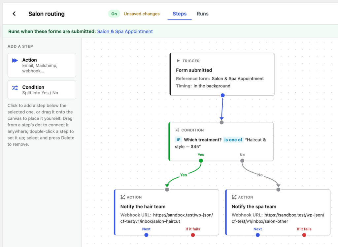
Task: Open the Salon & Spa Appointment form link
Action: [125, 31]
